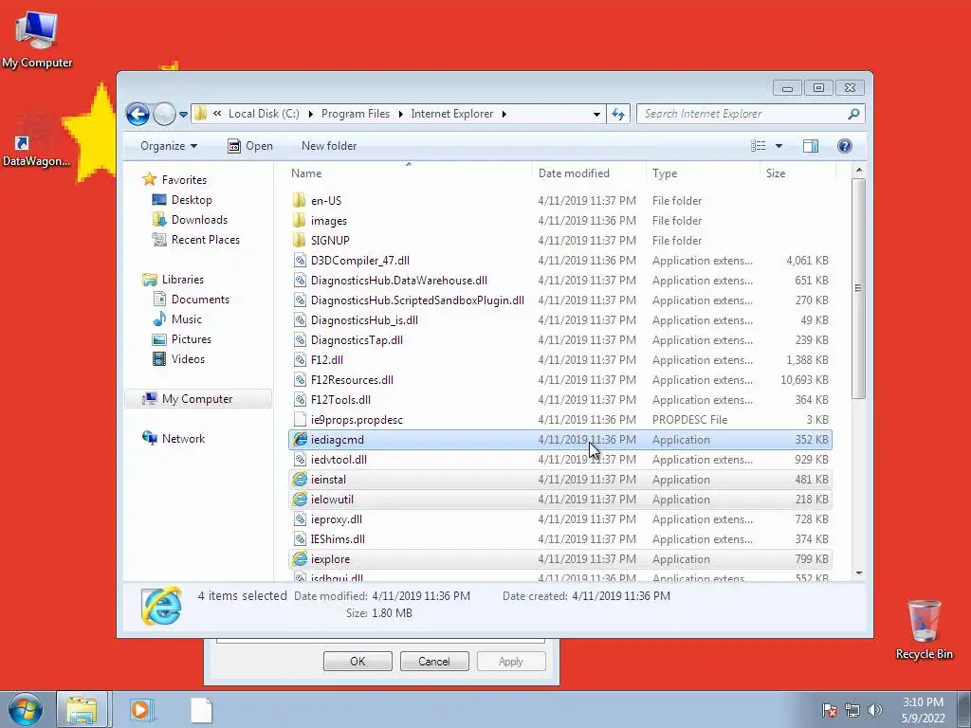The width and height of the screenshot is (971, 728).
Task: Expand the address bar history dropdown
Action: click(x=596, y=115)
